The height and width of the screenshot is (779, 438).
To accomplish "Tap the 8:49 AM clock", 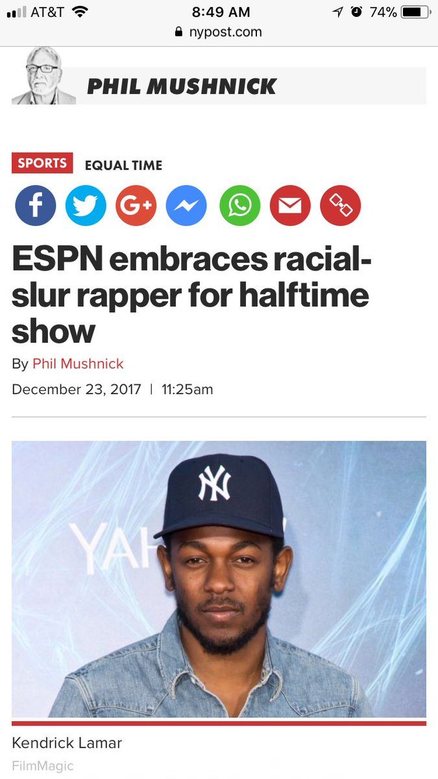I will point(219,12).
